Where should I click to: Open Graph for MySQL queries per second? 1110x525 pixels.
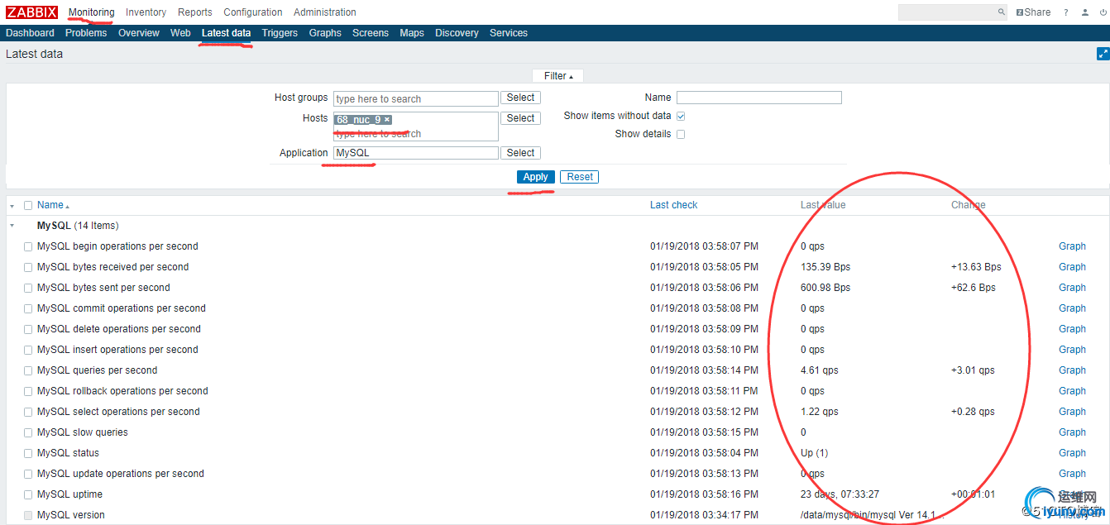pos(1072,370)
